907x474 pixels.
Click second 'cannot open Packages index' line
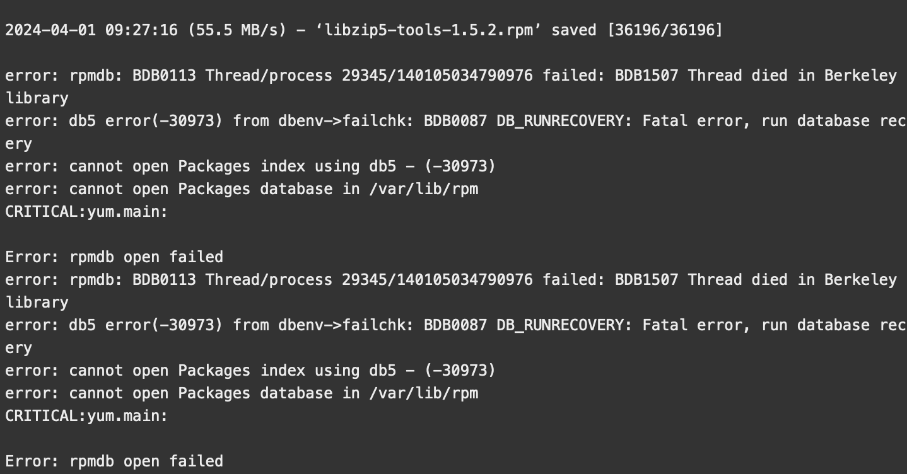point(250,371)
